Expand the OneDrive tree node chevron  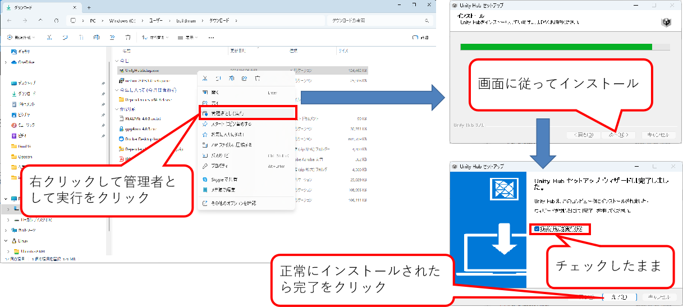(x=6, y=62)
